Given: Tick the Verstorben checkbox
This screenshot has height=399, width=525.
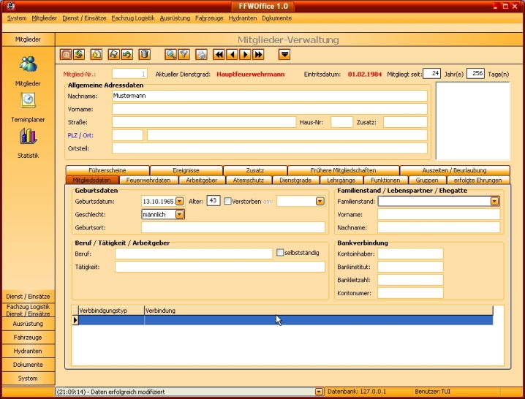Looking at the screenshot, I should pos(228,201).
